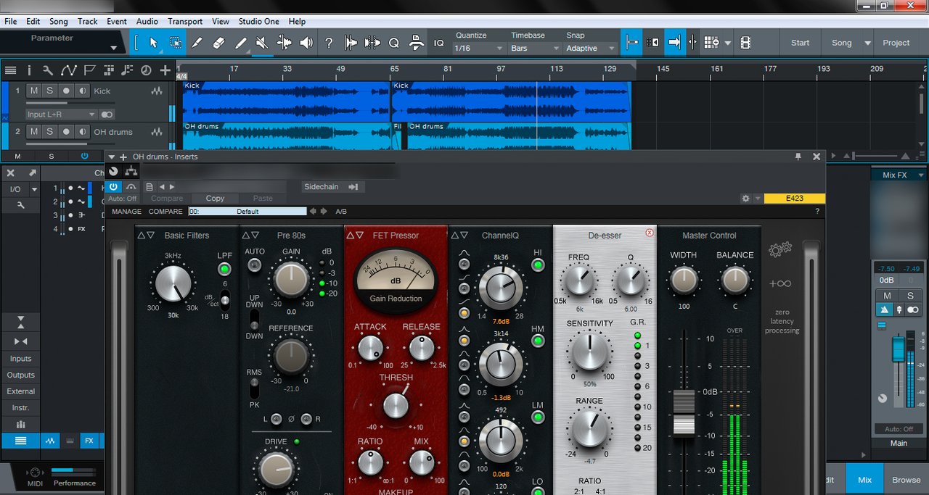The height and width of the screenshot is (495, 929).
Task: Open the Transport menu
Action: click(x=186, y=22)
